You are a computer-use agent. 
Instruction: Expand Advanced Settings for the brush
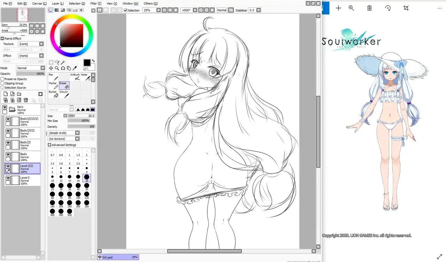click(49, 145)
